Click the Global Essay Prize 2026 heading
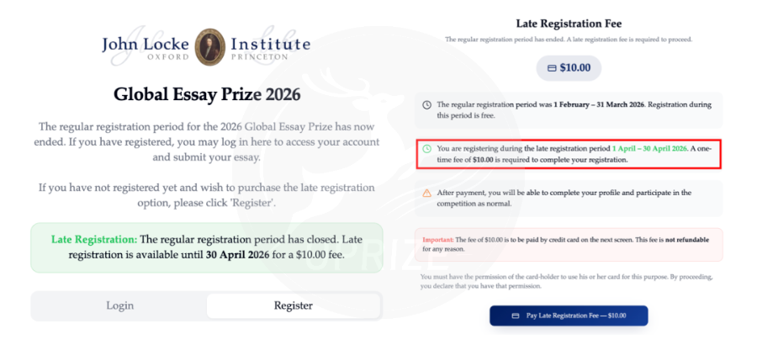Viewport: 757px width, 345px height. tap(207, 93)
